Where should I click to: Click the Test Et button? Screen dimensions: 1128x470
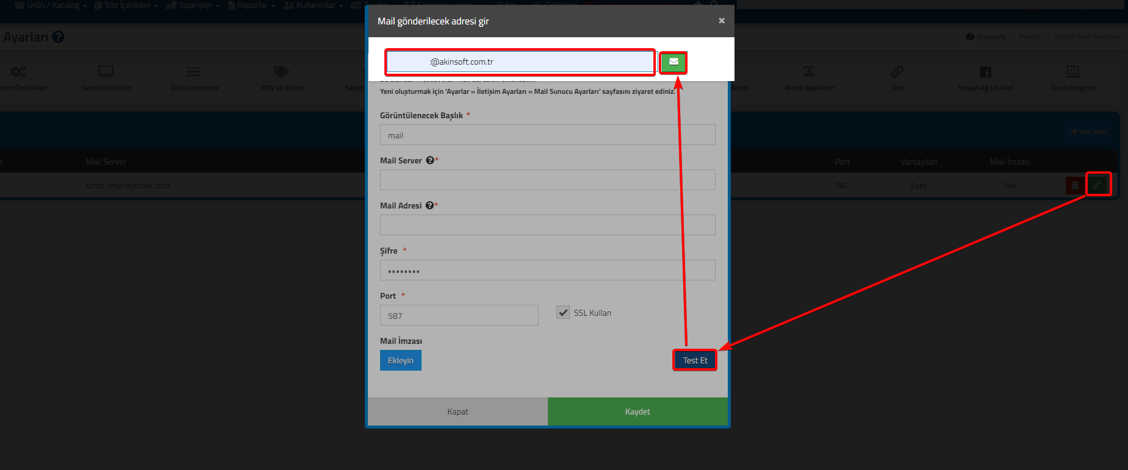coord(695,360)
